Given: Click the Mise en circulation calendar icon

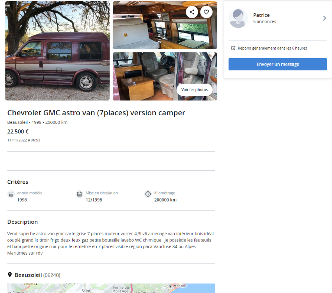Looking at the screenshot, I should (x=80, y=194).
